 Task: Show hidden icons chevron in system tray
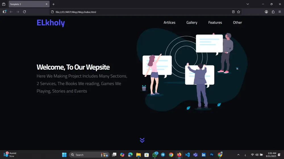[238, 155]
